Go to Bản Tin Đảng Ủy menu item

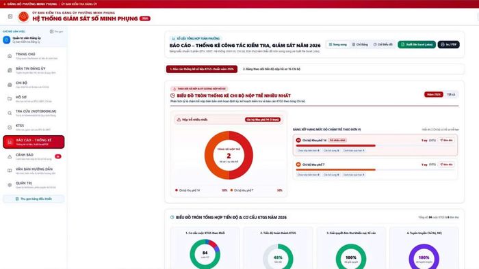point(34,70)
